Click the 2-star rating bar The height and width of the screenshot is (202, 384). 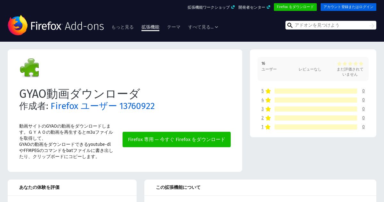point(316,118)
